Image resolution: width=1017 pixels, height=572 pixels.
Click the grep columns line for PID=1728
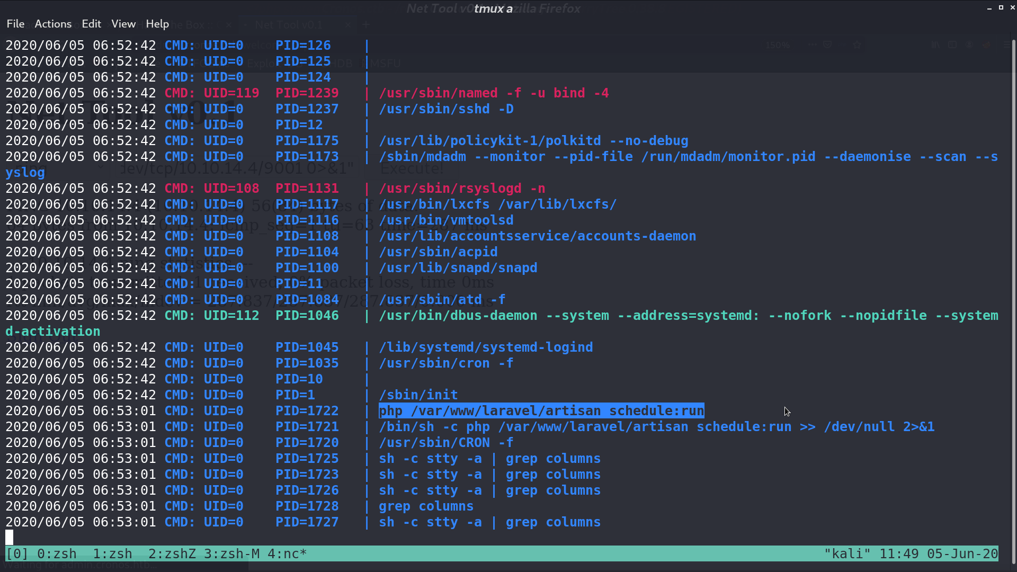[426, 506]
